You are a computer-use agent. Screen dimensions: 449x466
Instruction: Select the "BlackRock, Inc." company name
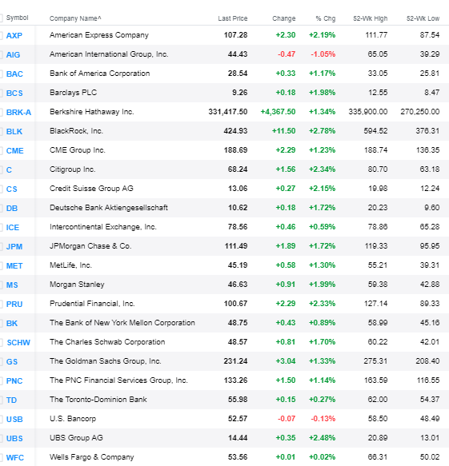(76, 131)
